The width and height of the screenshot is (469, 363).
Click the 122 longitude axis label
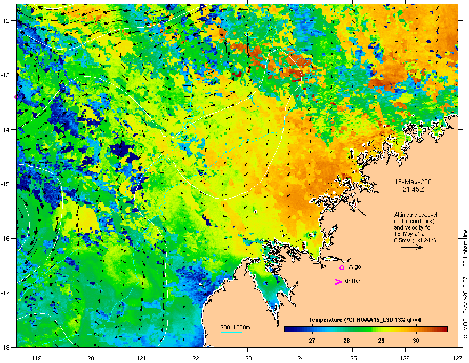(195, 358)
